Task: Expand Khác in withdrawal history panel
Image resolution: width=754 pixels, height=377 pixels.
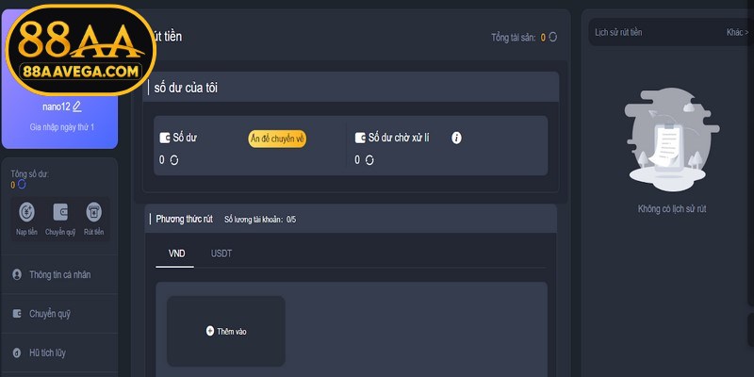Action: click(736, 32)
